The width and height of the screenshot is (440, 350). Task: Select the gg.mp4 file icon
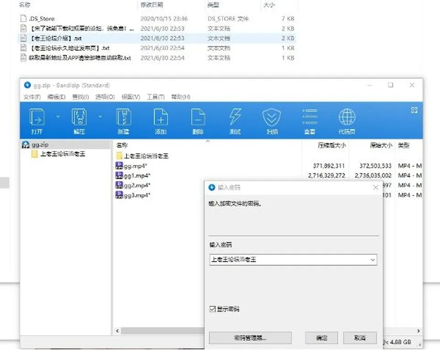[x=119, y=166]
